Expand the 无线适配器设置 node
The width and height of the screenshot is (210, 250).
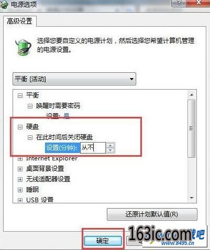click(20, 179)
